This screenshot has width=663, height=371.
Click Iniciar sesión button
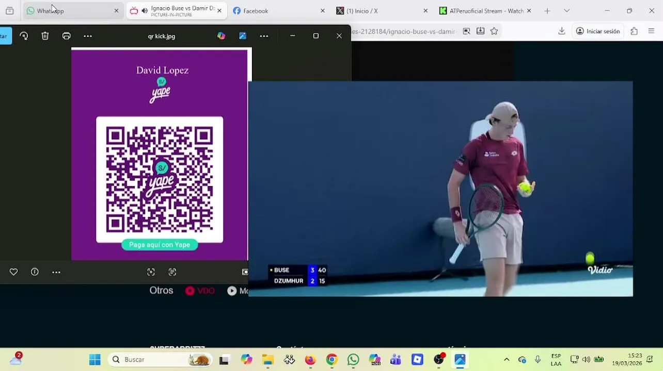(x=598, y=31)
